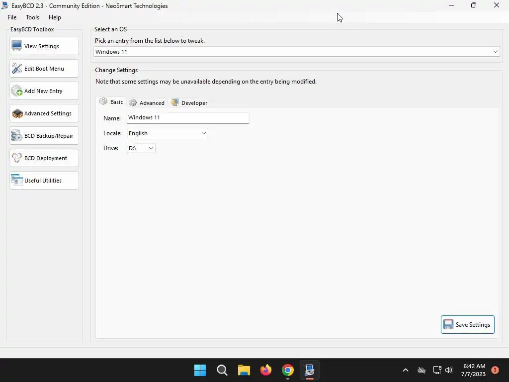Open the Drive dropdown showing D:\
The height and width of the screenshot is (382, 509).
pyautogui.click(x=141, y=148)
